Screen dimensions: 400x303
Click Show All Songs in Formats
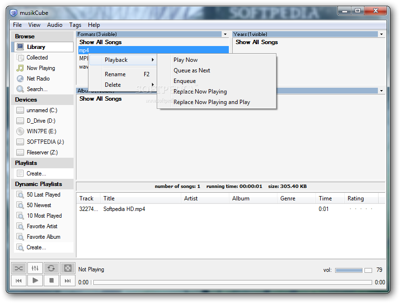tap(100, 42)
